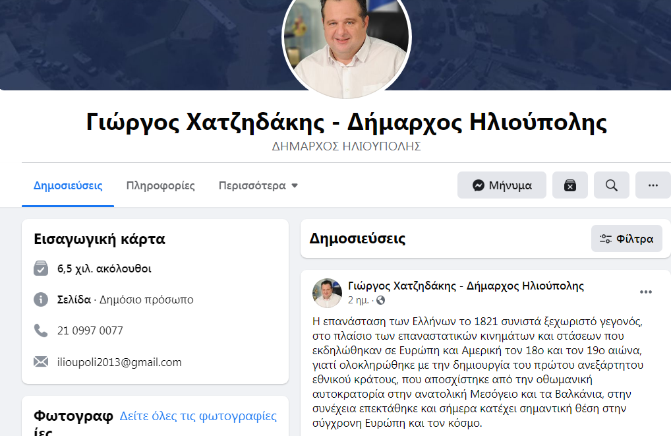Search the page with the magnifier icon

[611, 185]
